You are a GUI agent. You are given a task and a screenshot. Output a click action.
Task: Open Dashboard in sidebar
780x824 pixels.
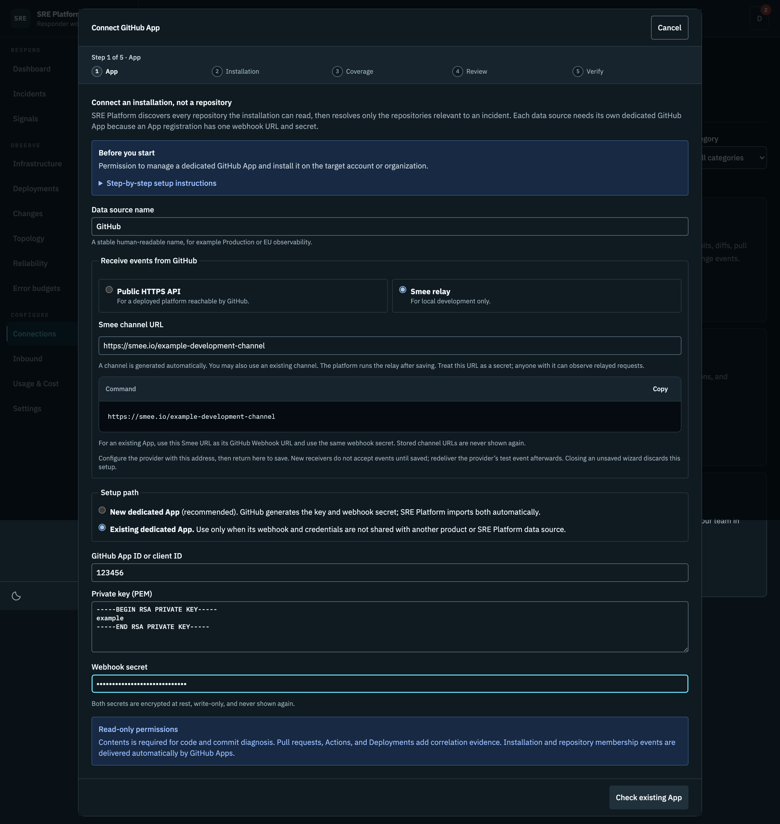pyautogui.click(x=32, y=69)
